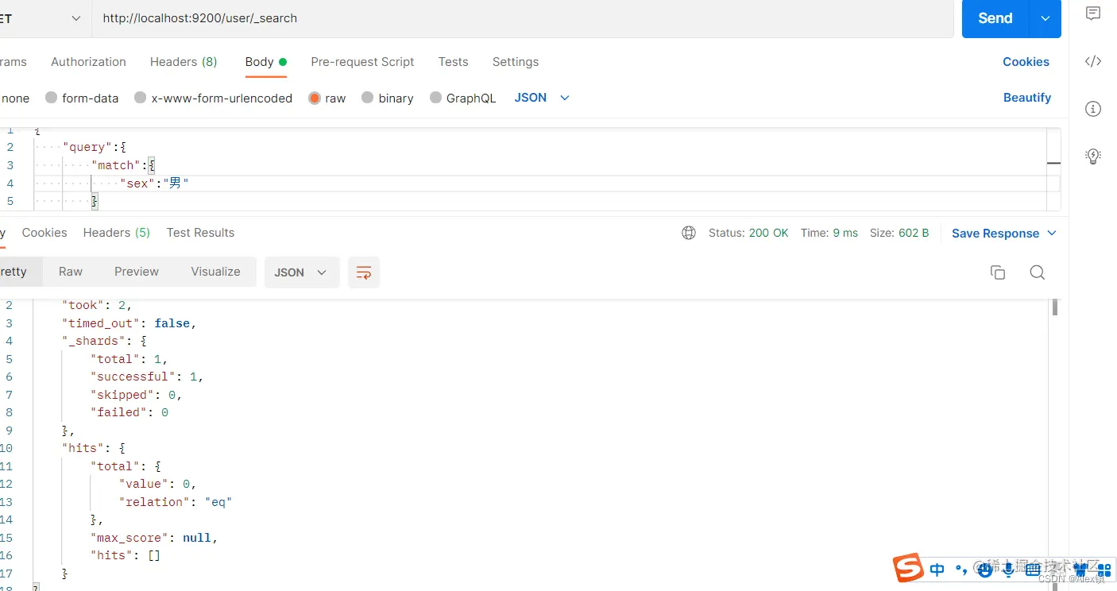This screenshot has width=1117, height=591.
Task: Click the "successful": 1 response line
Action: (x=147, y=377)
